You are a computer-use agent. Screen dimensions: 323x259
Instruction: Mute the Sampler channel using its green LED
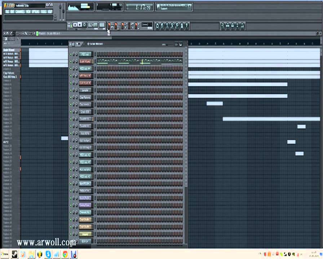pyautogui.click(x=71, y=90)
